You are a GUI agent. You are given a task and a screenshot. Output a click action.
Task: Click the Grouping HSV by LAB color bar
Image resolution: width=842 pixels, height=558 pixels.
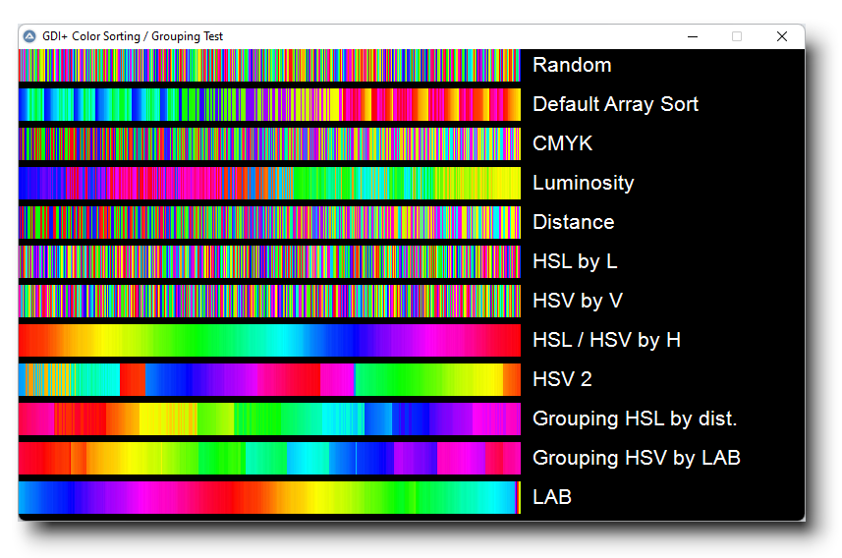pos(269,458)
